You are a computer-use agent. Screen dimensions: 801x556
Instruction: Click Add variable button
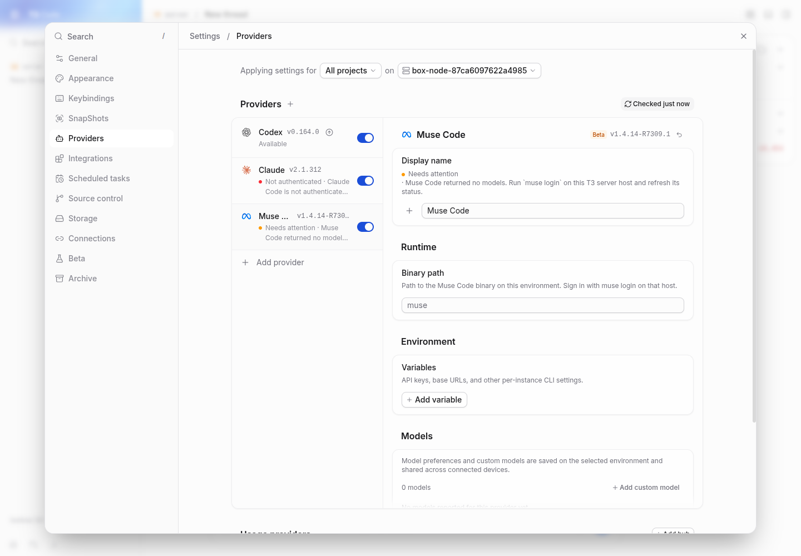[434, 400]
